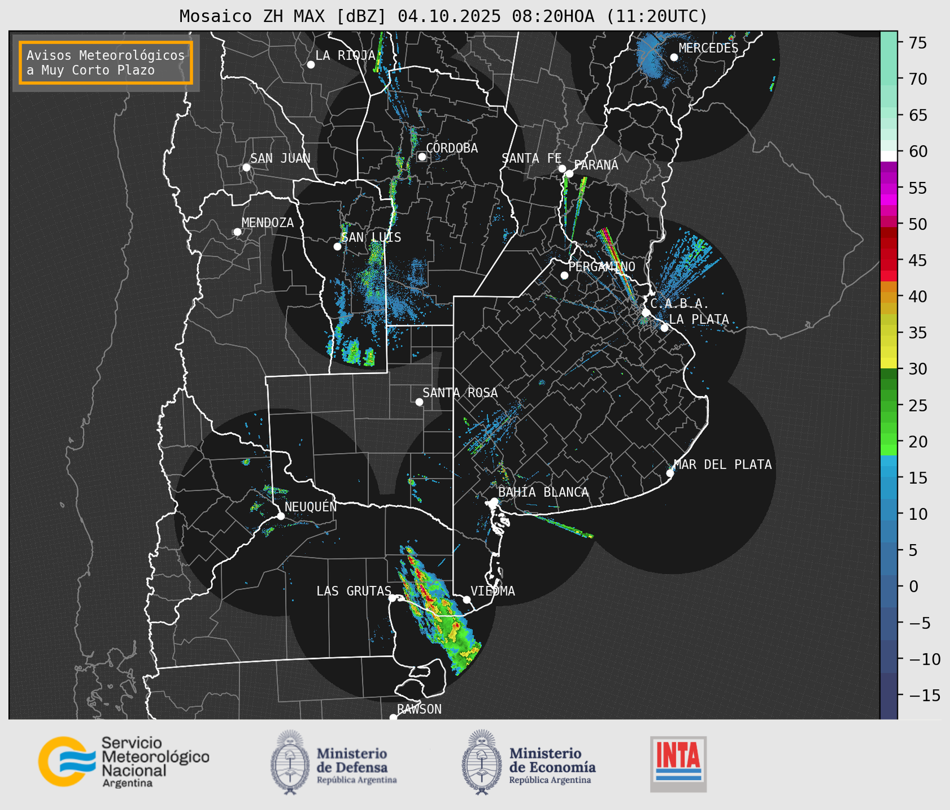The width and height of the screenshot is (950, 810).
Task: Select the LA PLATA city marker
Action: (x=664, y=328)
